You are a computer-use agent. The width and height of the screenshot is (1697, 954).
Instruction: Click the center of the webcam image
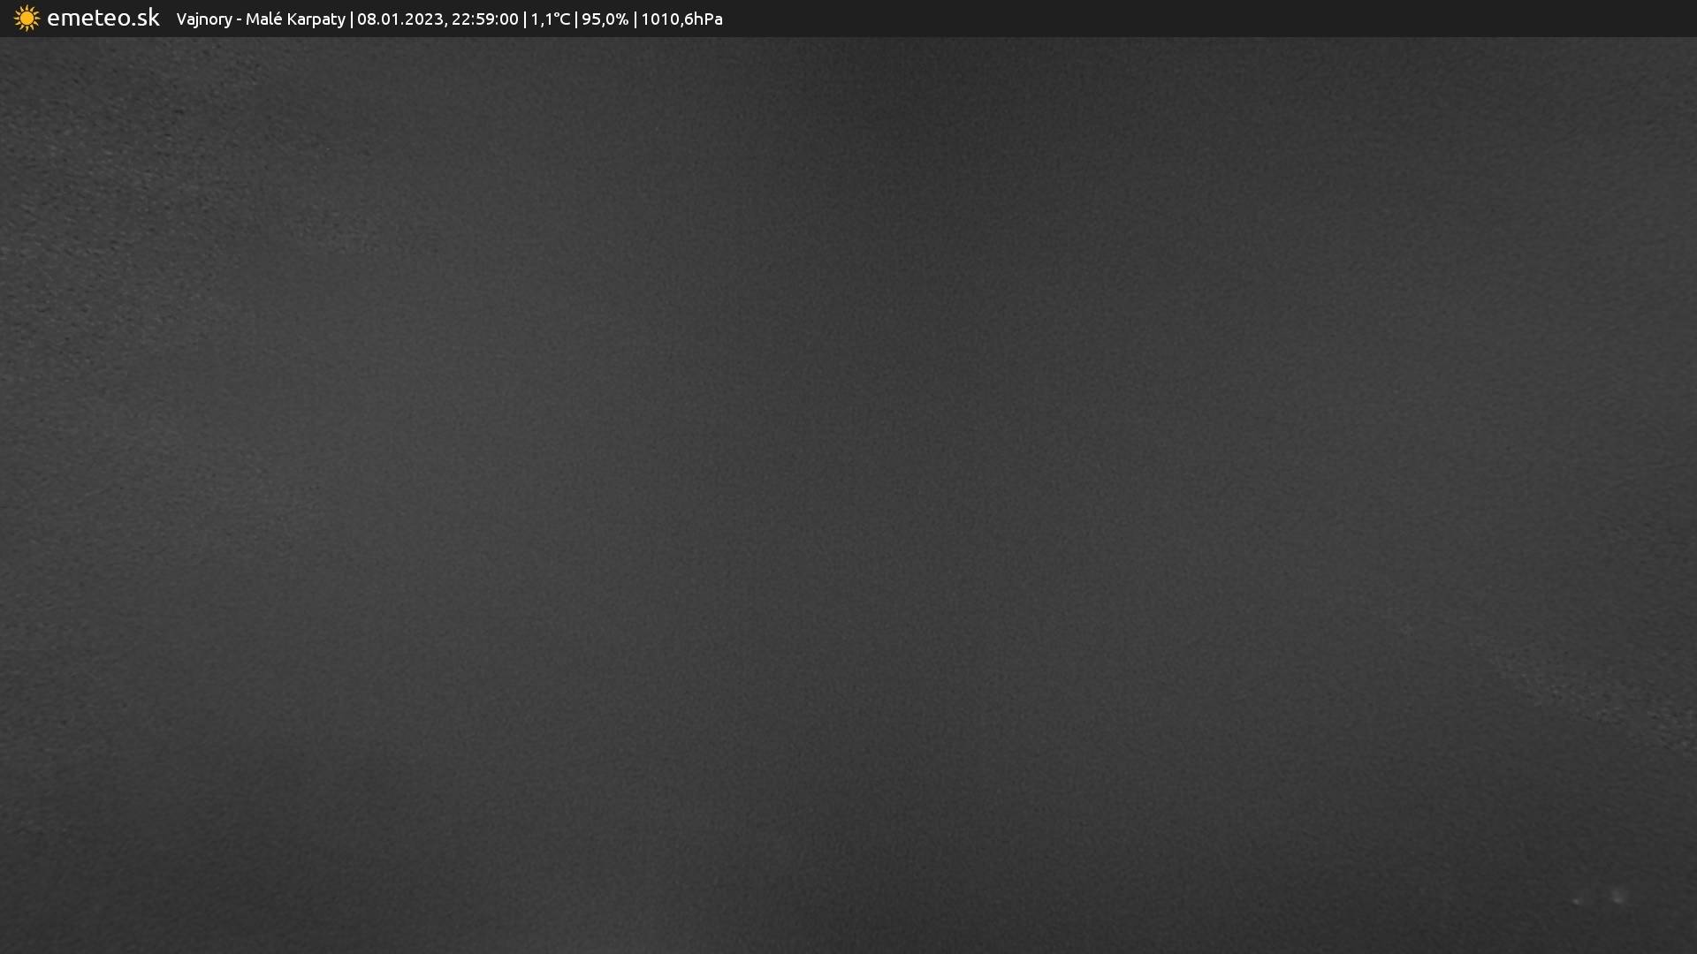[x=848, y=495]
